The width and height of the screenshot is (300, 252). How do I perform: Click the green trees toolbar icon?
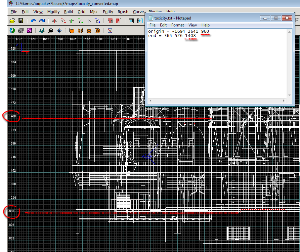[x=42, y=31]
